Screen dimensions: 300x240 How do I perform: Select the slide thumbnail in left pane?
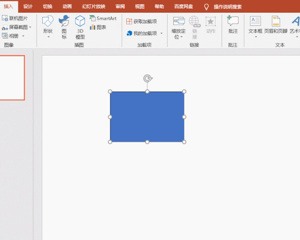click(x=12, y=78)
